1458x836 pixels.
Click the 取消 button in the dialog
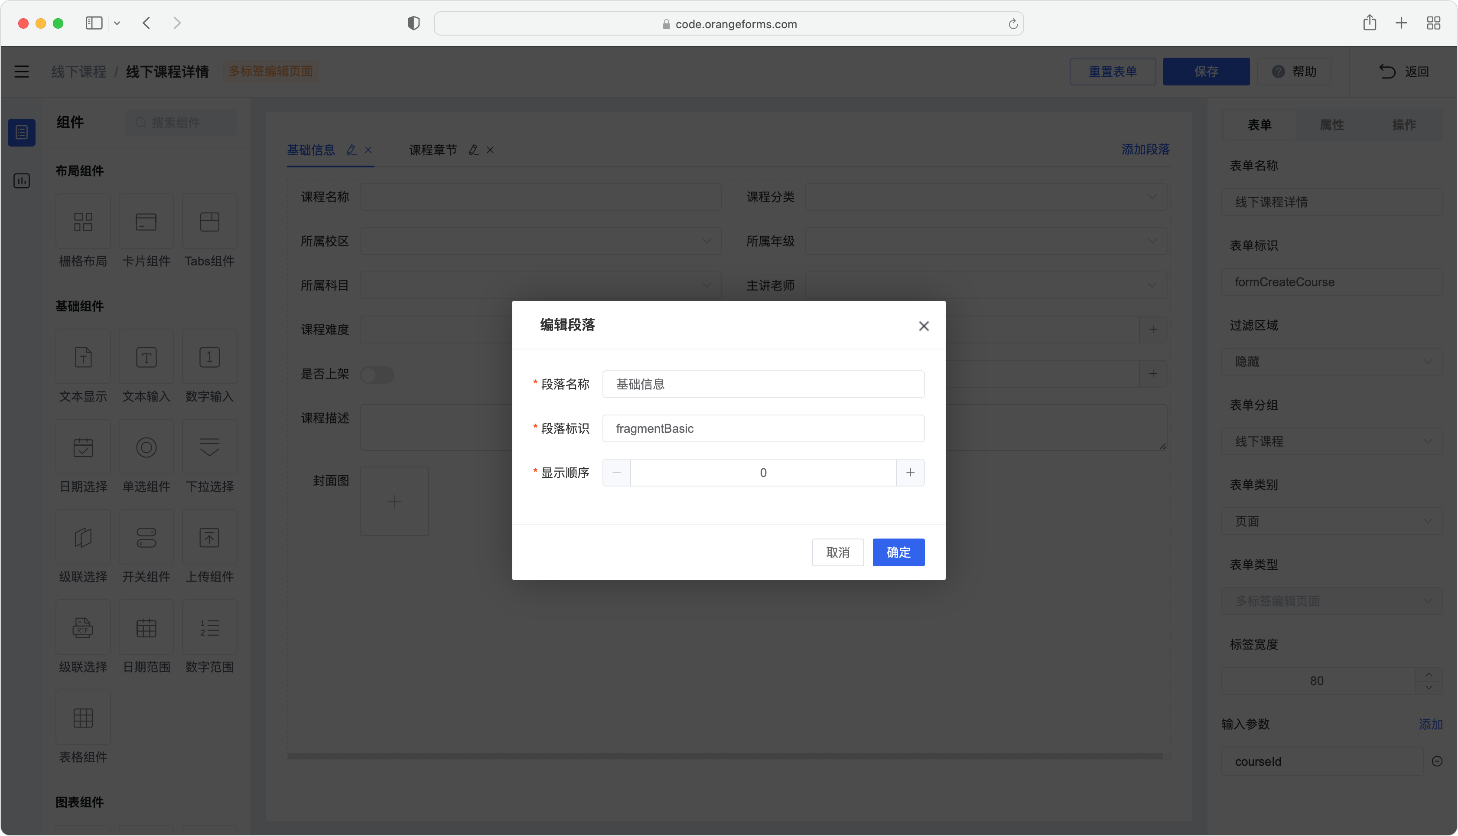coord(837,552)
